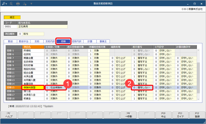Click the 親善会費 item name cell
The image size is (206, 124).
(33, 58)
